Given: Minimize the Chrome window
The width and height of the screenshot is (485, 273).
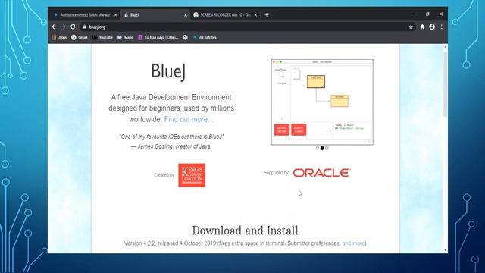Looking at the screenshot, I should click(x=414, y=14).
